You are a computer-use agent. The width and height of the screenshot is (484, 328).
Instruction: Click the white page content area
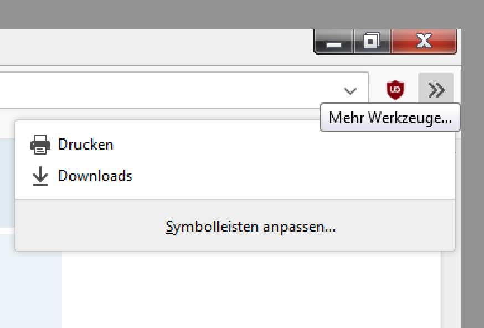click(x=249, y=288)
